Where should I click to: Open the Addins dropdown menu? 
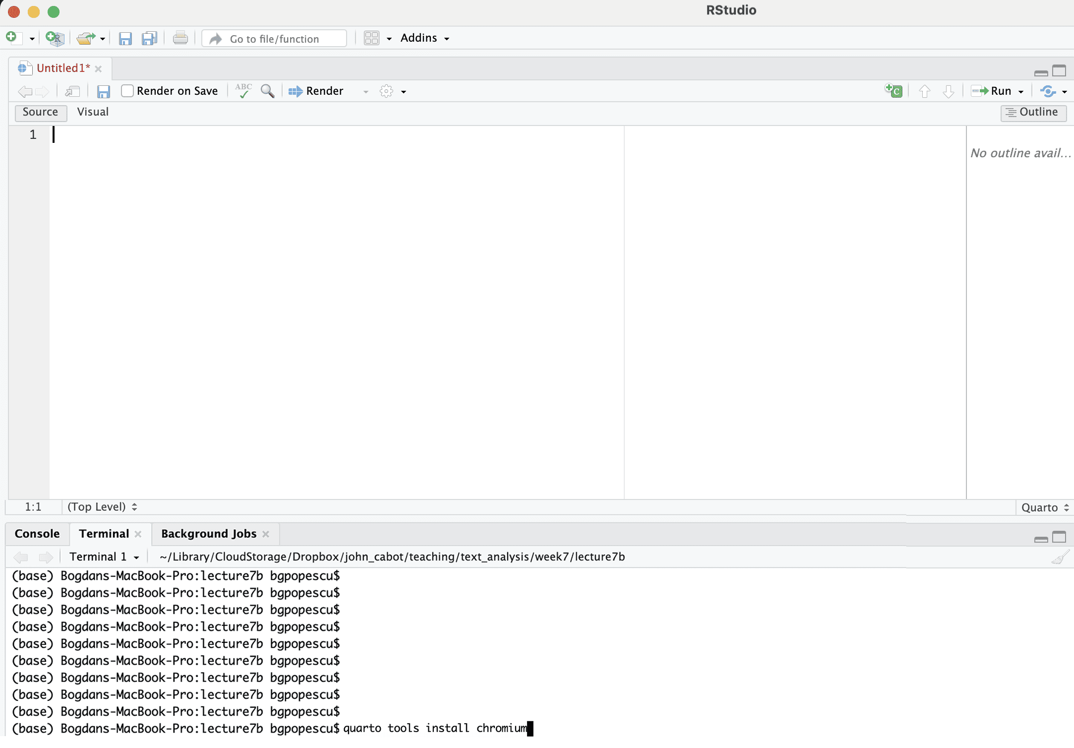tap(424, 38)
